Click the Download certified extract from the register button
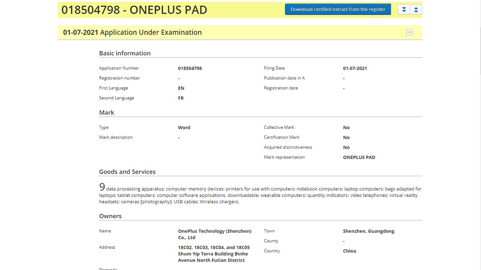 click(338, 9)
